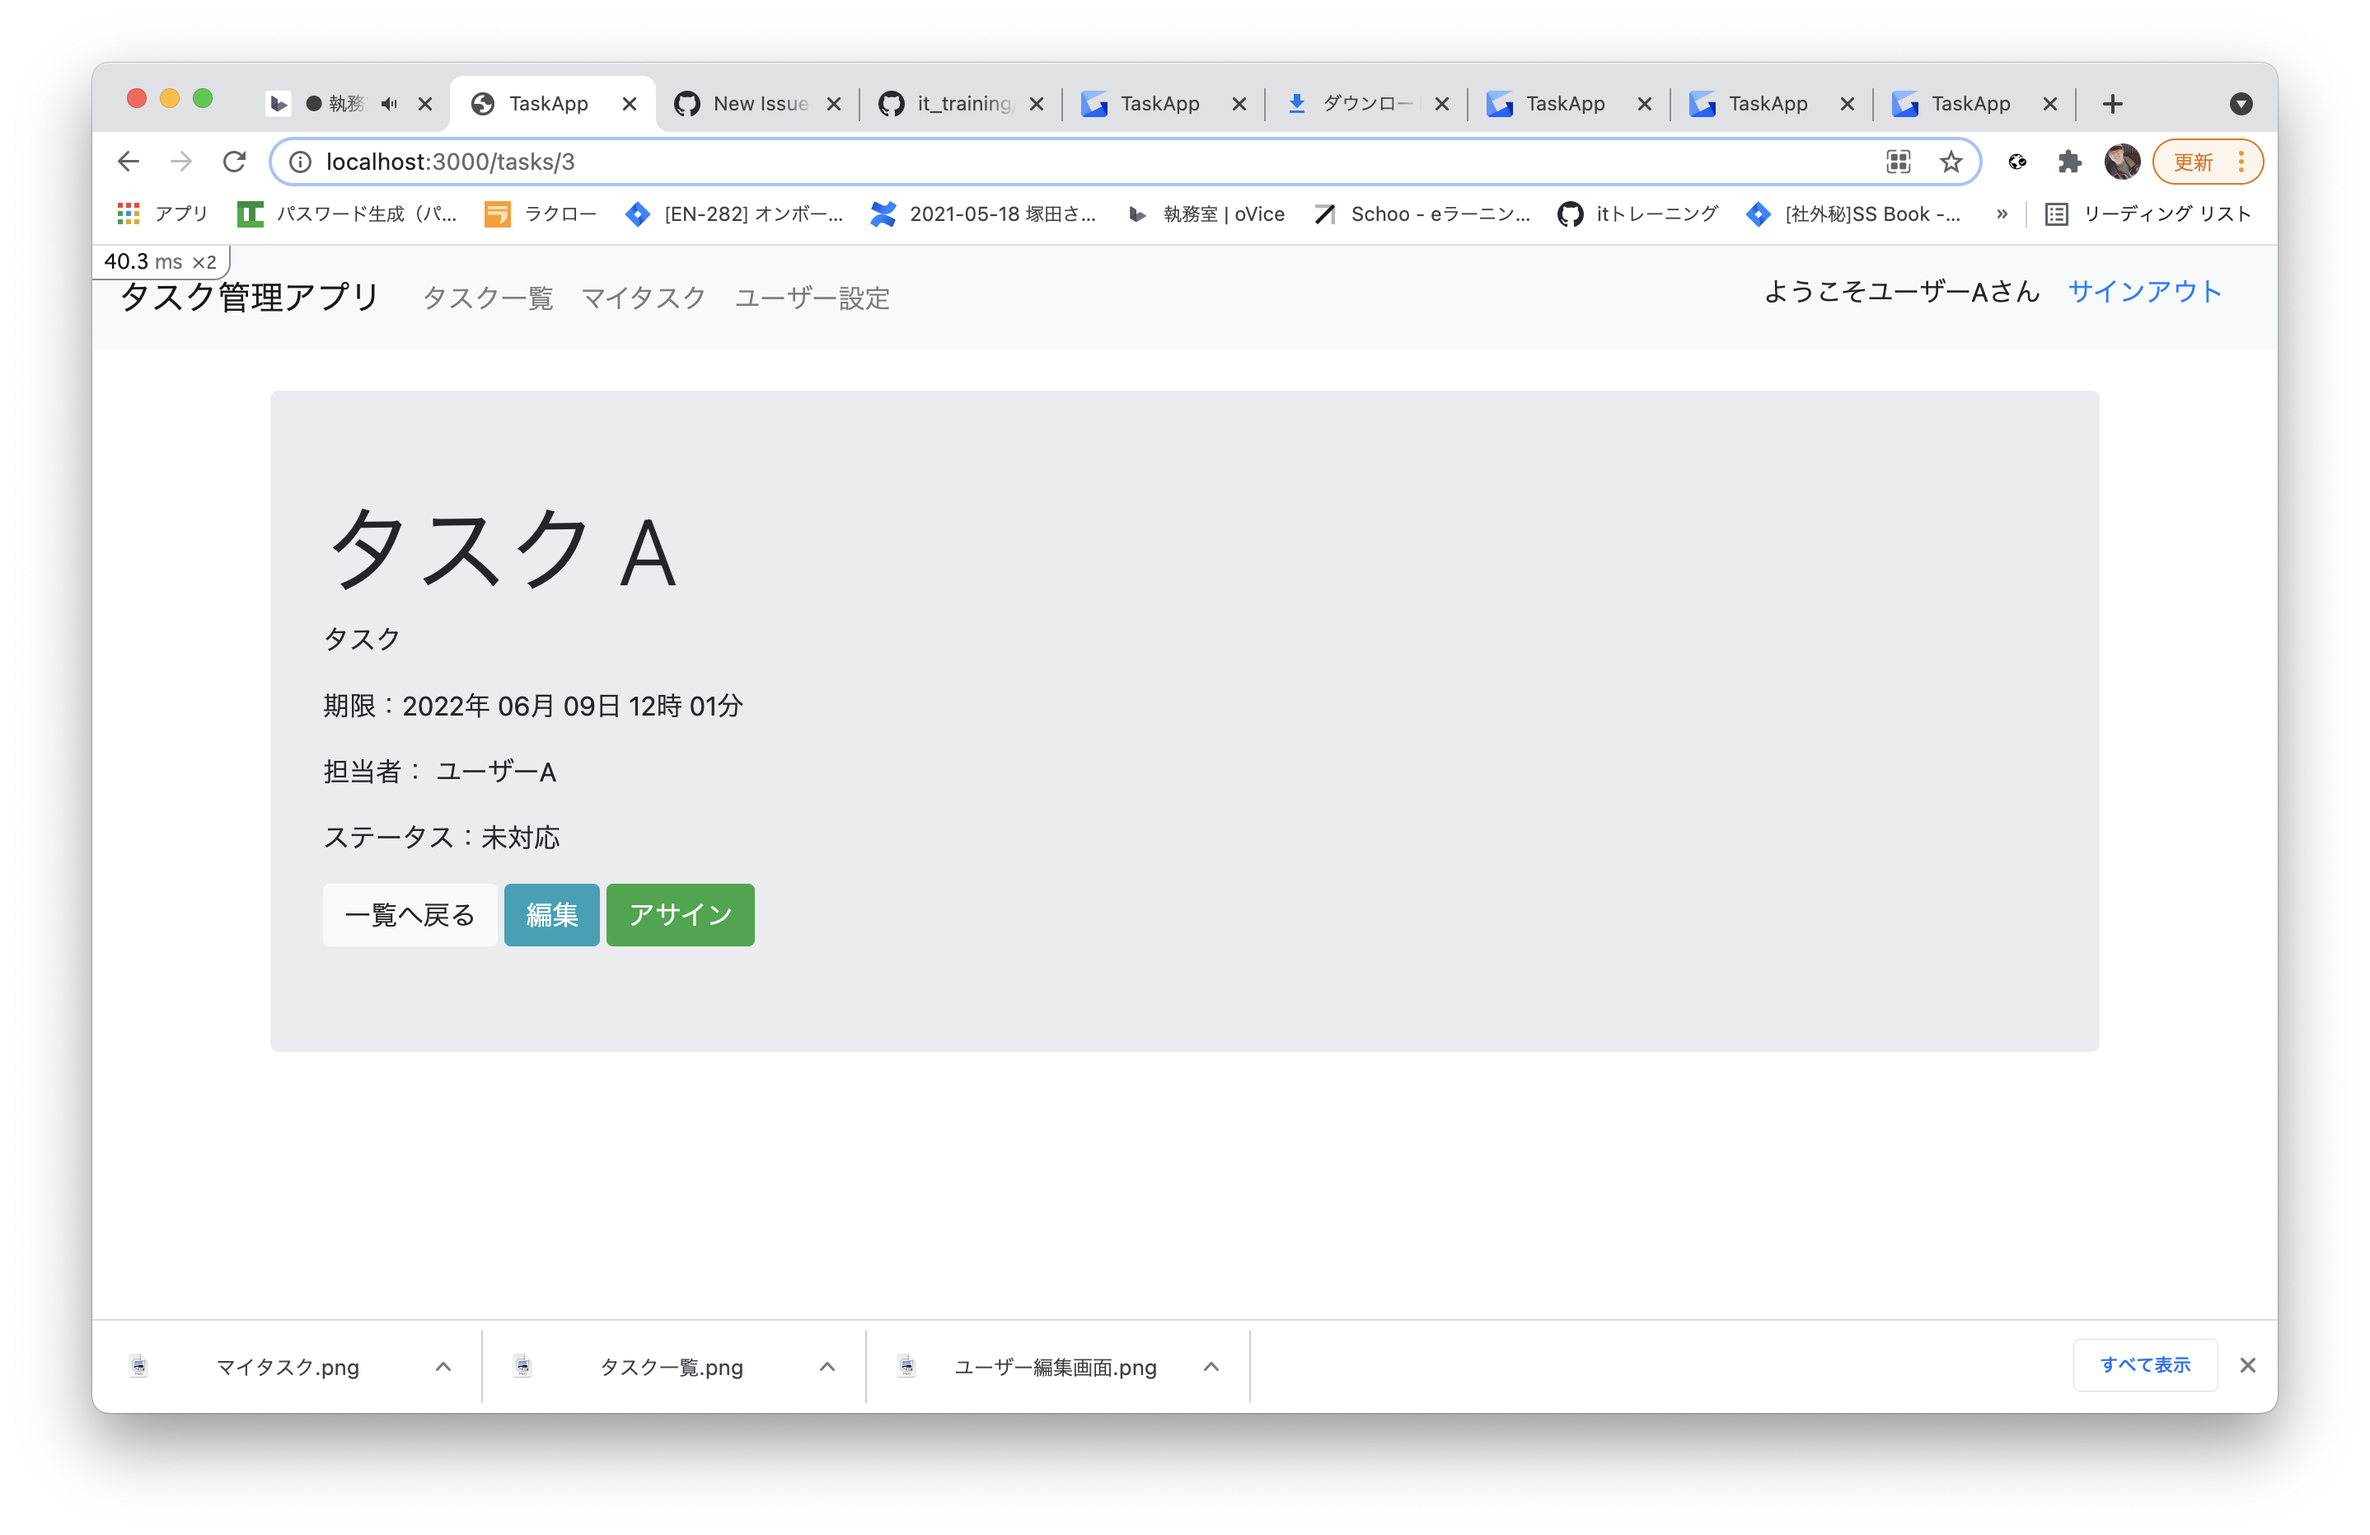Screen dimensions: 2370x1535
Task: Open the extensions puzzle-piece icon
Action: pyautogui.click(x=2069, y=162)
